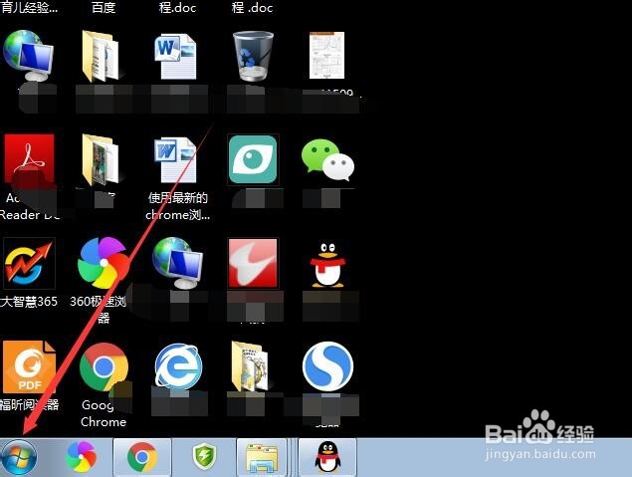
Task: Select scanned sheet thumbnail right of Recycle Bin
Action: point(326,55)
